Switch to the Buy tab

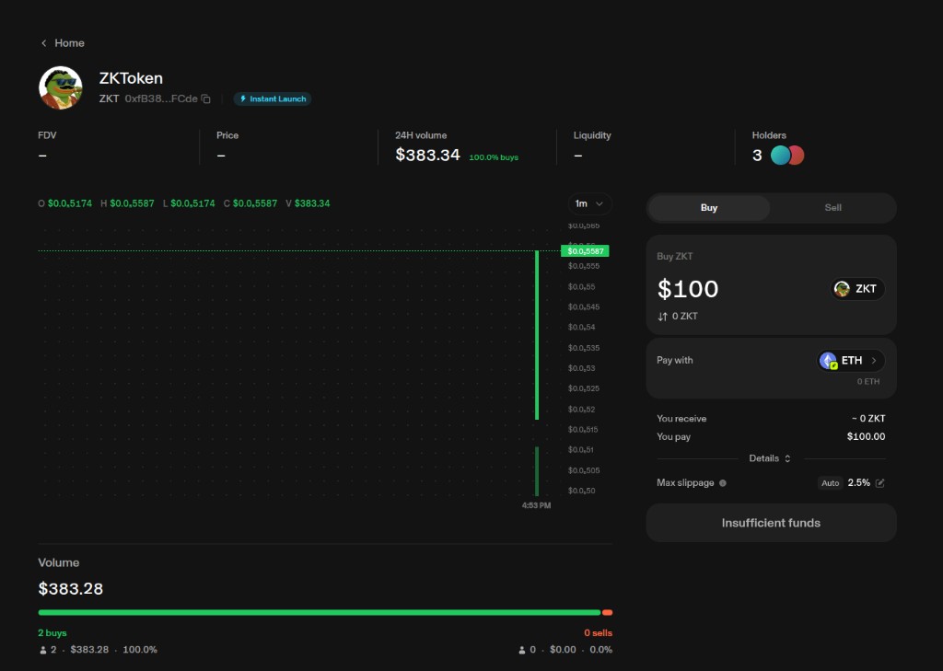coord(709,207)
